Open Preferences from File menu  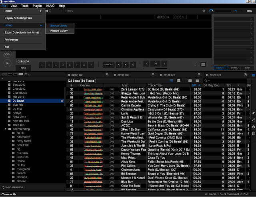tap(23, 40)
